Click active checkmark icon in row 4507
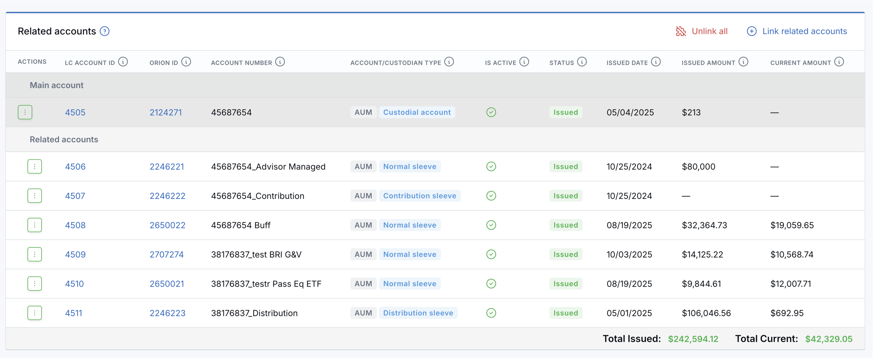This screenshot has width=873, height=358. [491, 196]
